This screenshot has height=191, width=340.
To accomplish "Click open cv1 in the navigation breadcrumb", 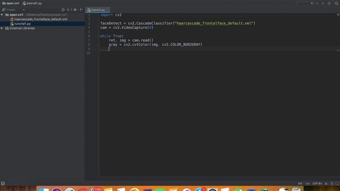I will click(11, 3).
